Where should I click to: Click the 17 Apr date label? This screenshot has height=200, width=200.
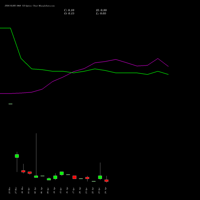point(74,190)
